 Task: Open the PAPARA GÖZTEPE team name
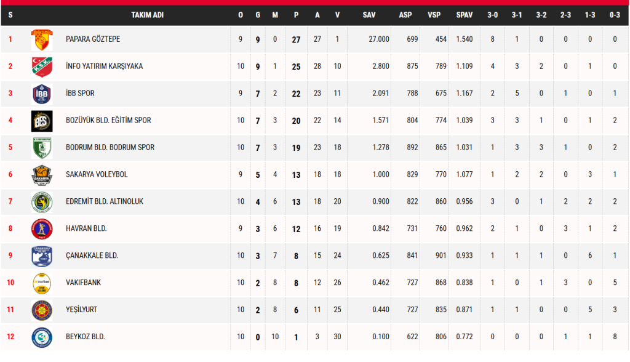click(x=93, y=39)
